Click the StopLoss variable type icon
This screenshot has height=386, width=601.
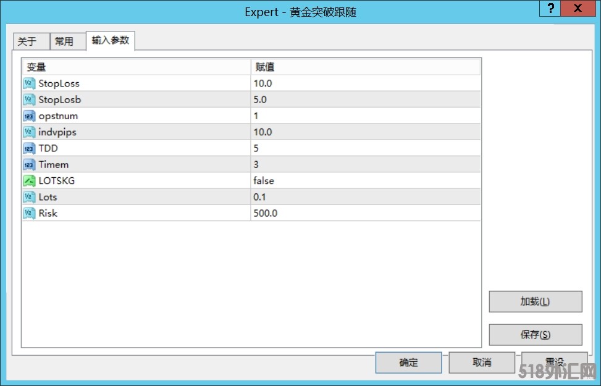click(x=29, y=83)
